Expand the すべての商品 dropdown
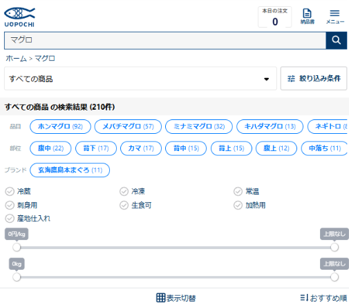The height and width of the screenshot is (307, 349). pos(140,79)
